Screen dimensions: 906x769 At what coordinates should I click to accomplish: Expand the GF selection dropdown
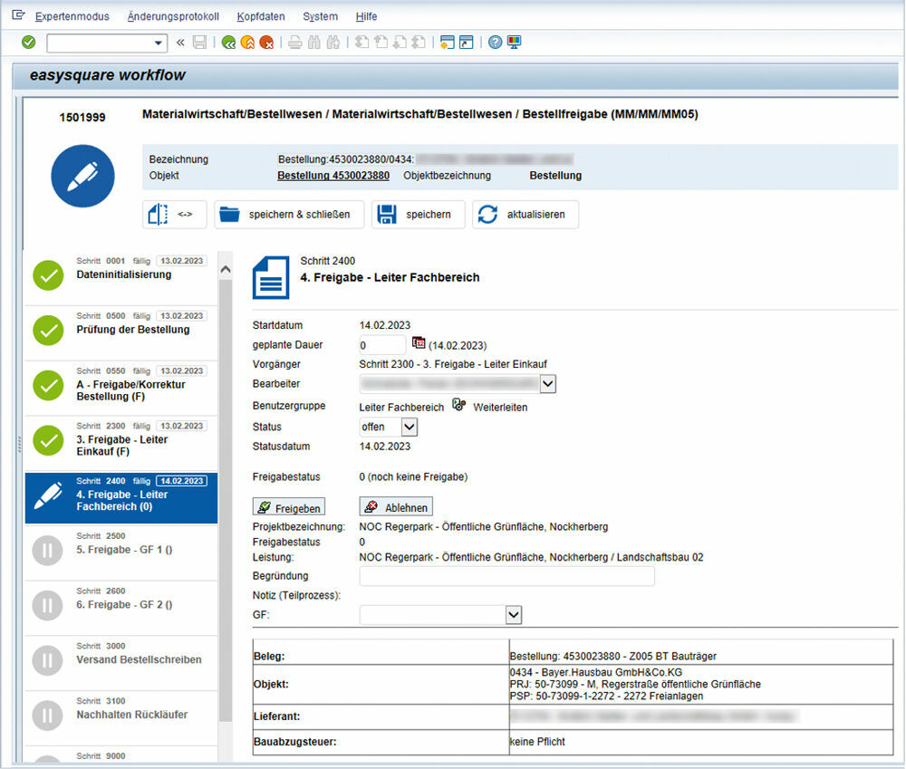(x=514, y=614)
